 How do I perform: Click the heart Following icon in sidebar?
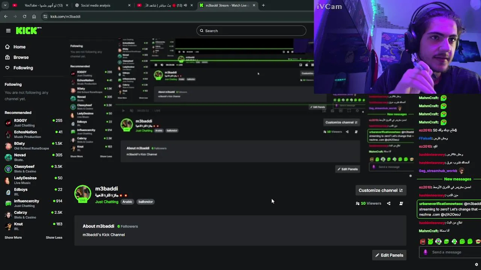point(7,68)
